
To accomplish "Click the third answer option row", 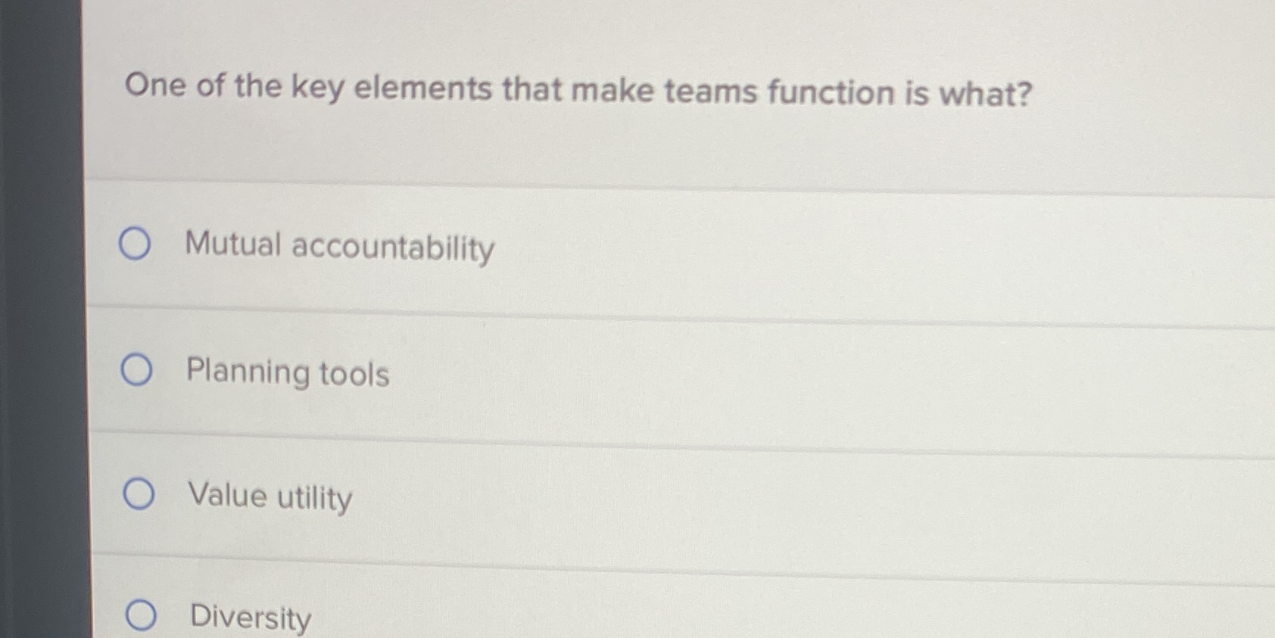I will tap(530, 493).
